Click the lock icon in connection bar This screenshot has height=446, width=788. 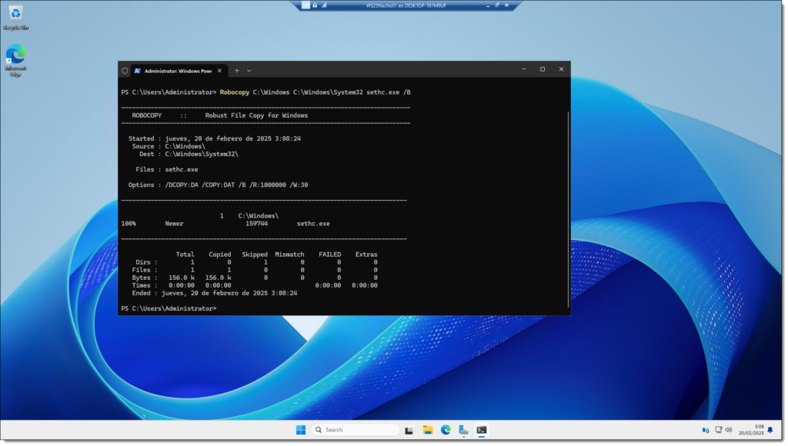[315, 5]
